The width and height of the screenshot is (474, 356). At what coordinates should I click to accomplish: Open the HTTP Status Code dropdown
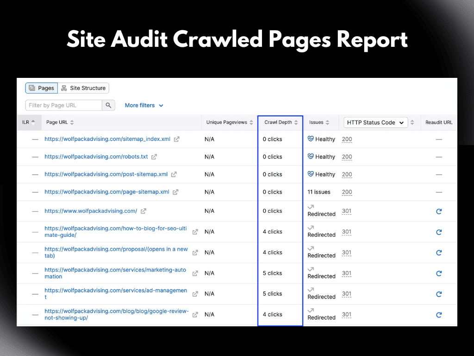point(375,122)
